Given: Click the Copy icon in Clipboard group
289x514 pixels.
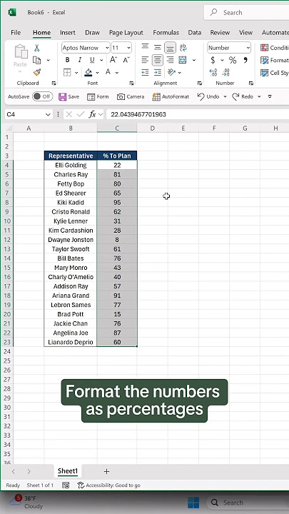Looking at the screenshot, I should tap(37, 60).
